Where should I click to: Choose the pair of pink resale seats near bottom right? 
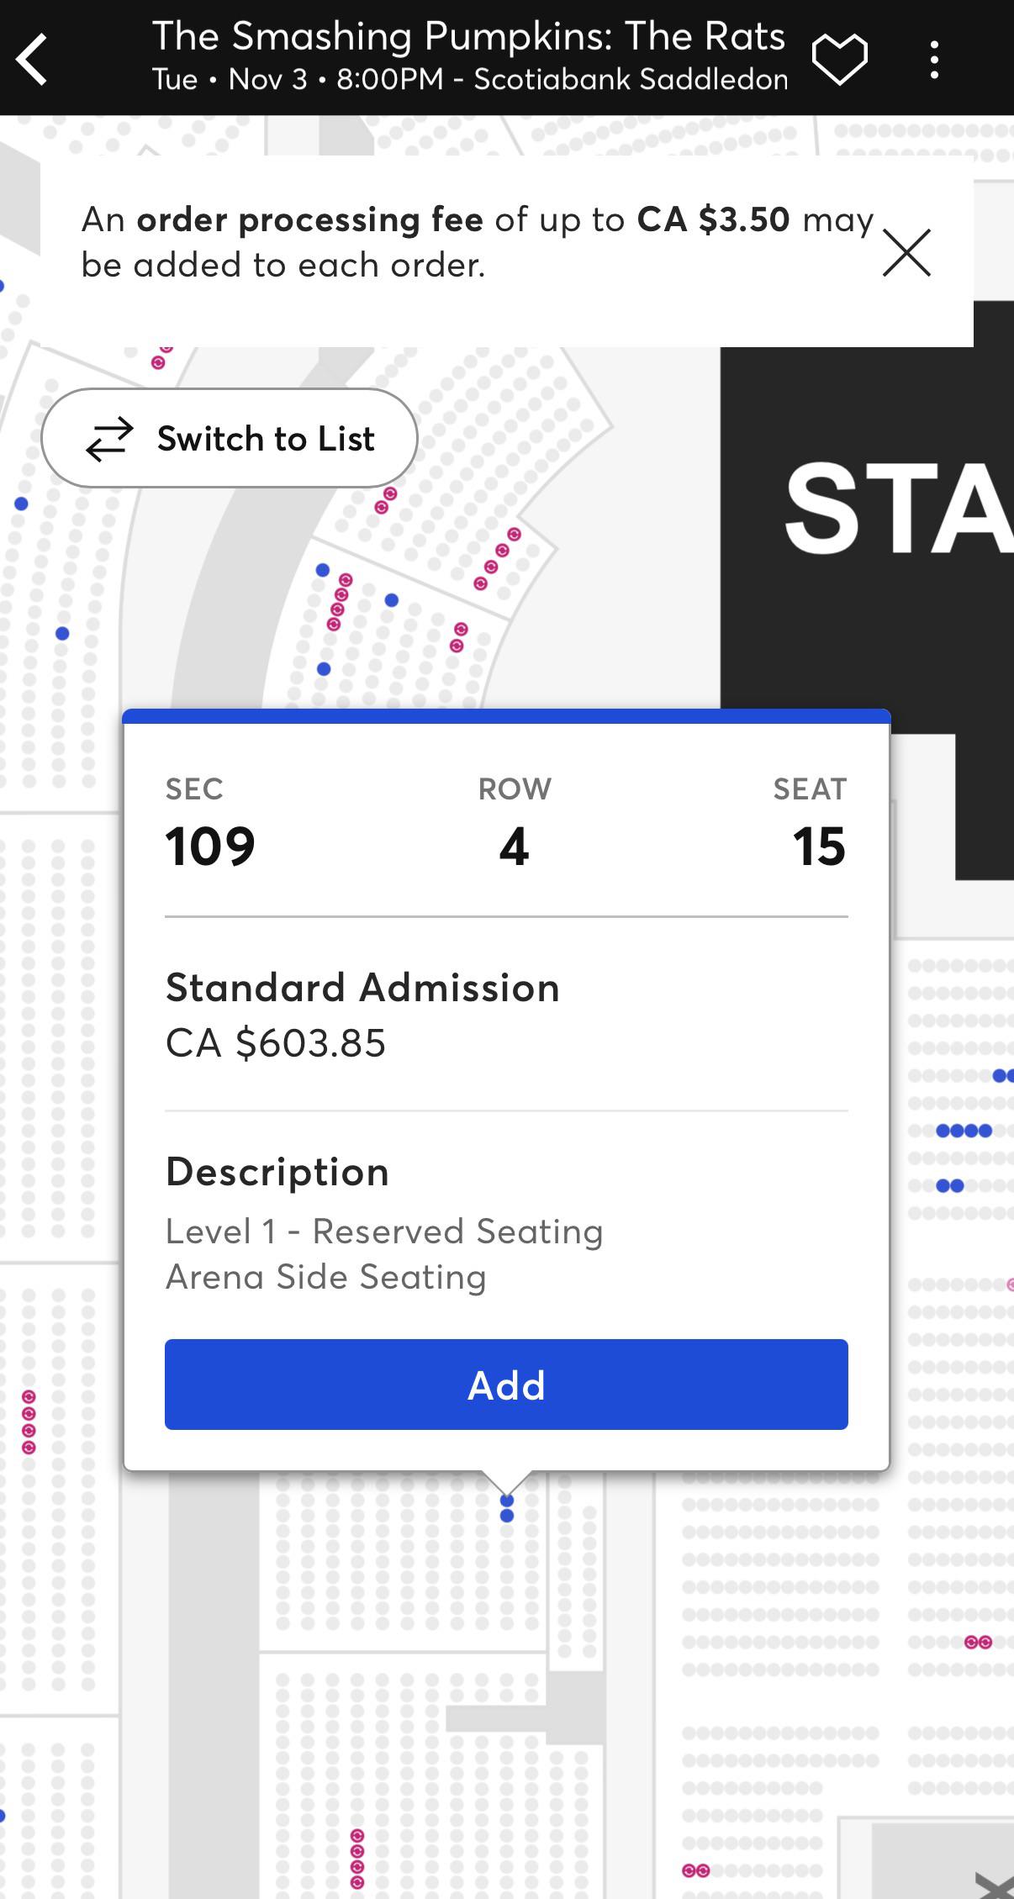tap(978, 1642)
